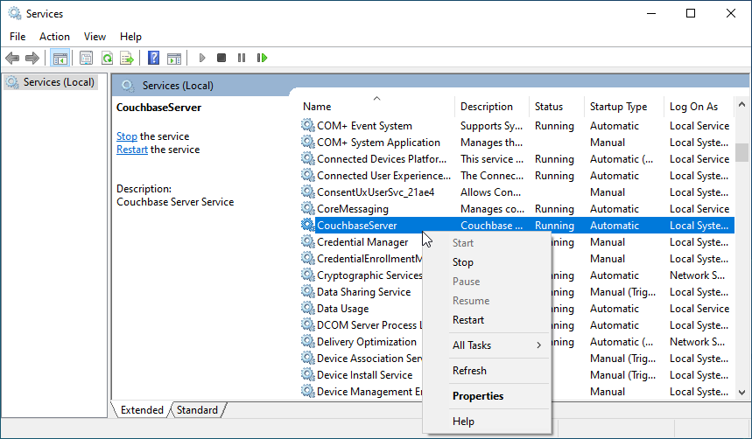Image resolution: width=752 pixels, height=439 pixels.
Task: Choose Stop from the context menu
Action: pos(463,262)
